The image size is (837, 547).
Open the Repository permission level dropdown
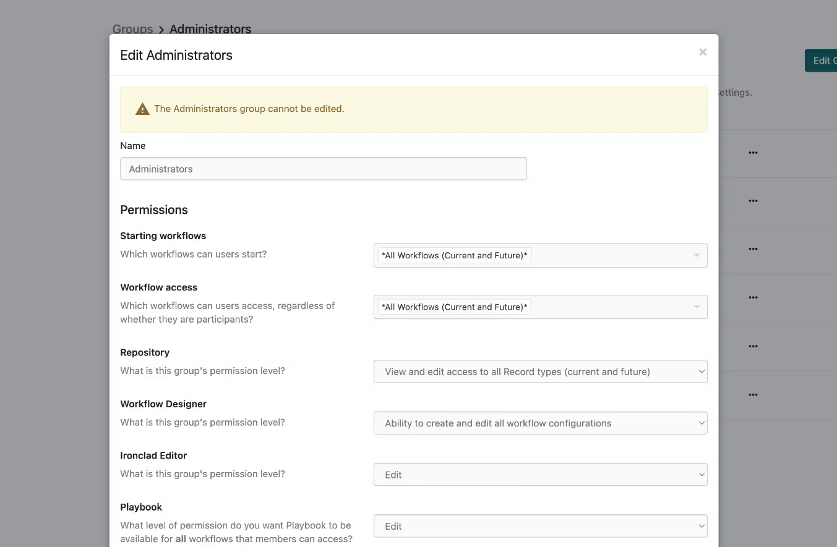point(540,371)
